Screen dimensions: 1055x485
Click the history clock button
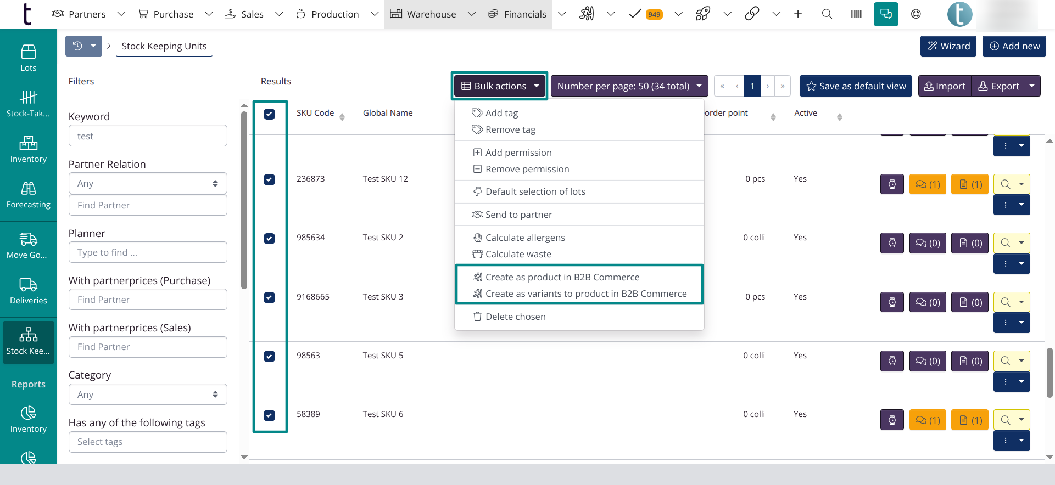[x=77, y=46]
